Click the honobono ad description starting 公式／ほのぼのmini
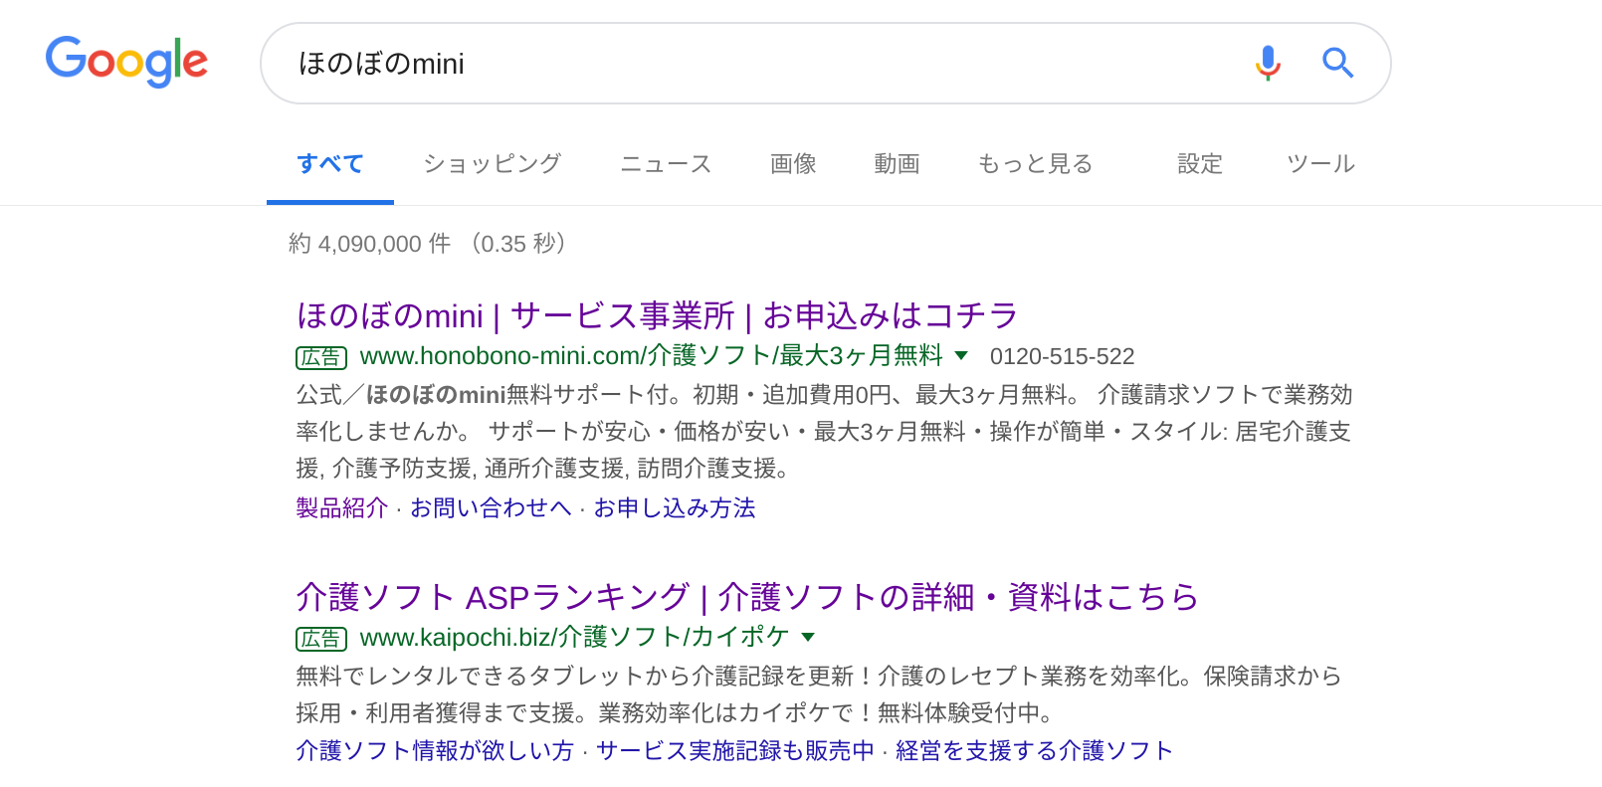The image size is (1602, 787). pos(825,432)
